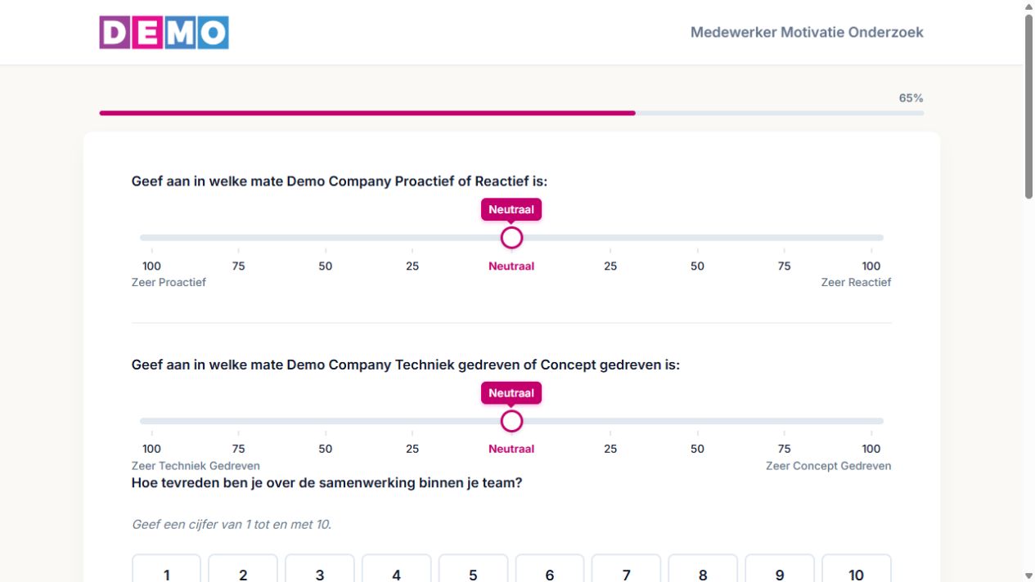1035x582 pixels.
Task: Choose rating 3 for team collaboration
Action: click(x=320, y=569)
